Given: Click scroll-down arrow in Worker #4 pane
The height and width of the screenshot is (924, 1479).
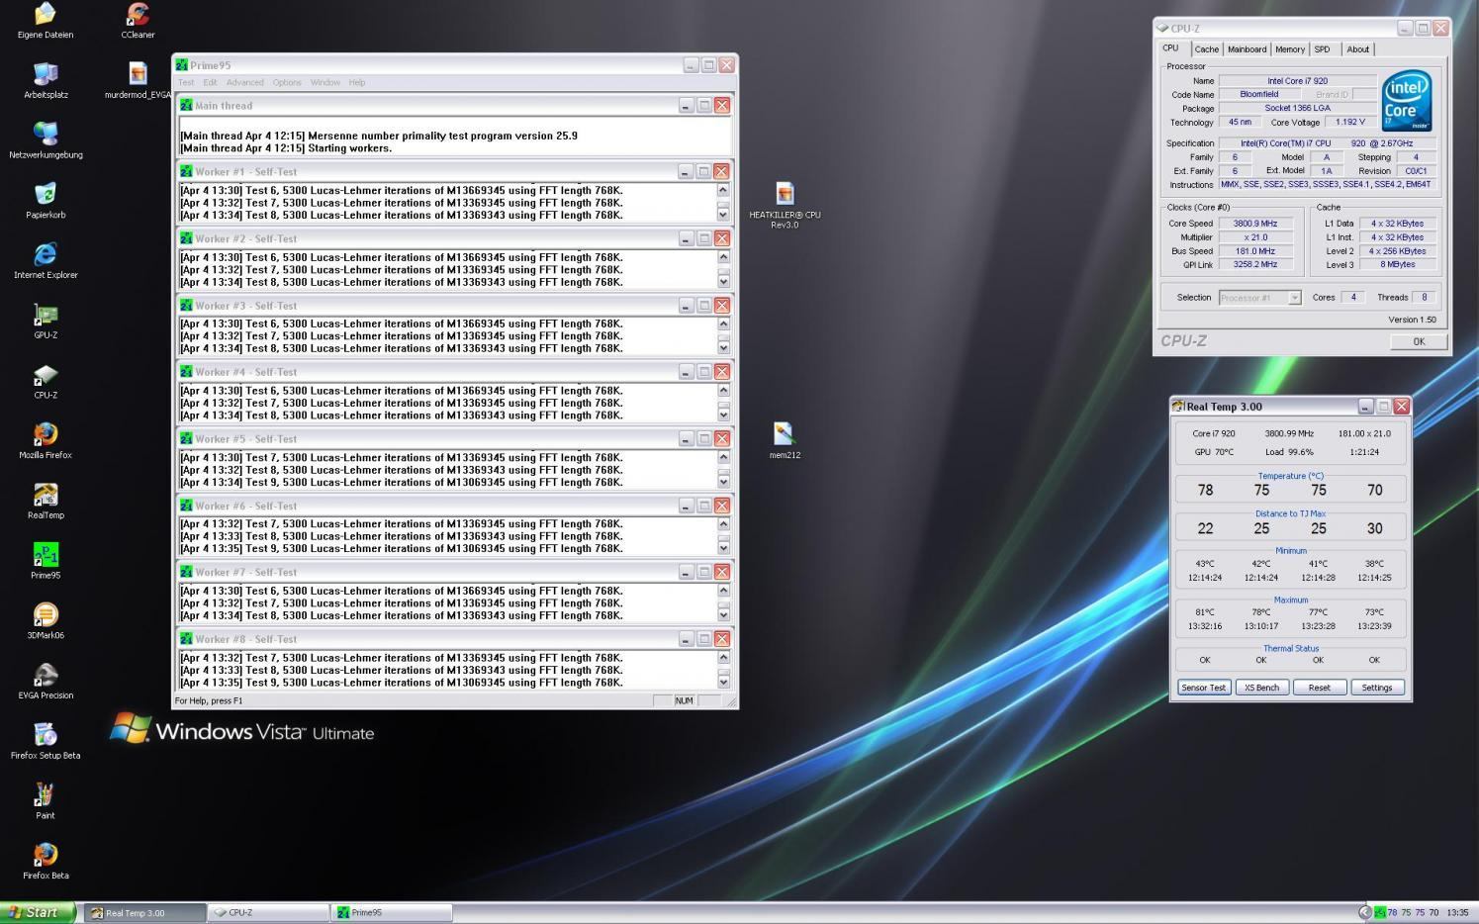Looking at the screenshot, I should click(723, 415).
